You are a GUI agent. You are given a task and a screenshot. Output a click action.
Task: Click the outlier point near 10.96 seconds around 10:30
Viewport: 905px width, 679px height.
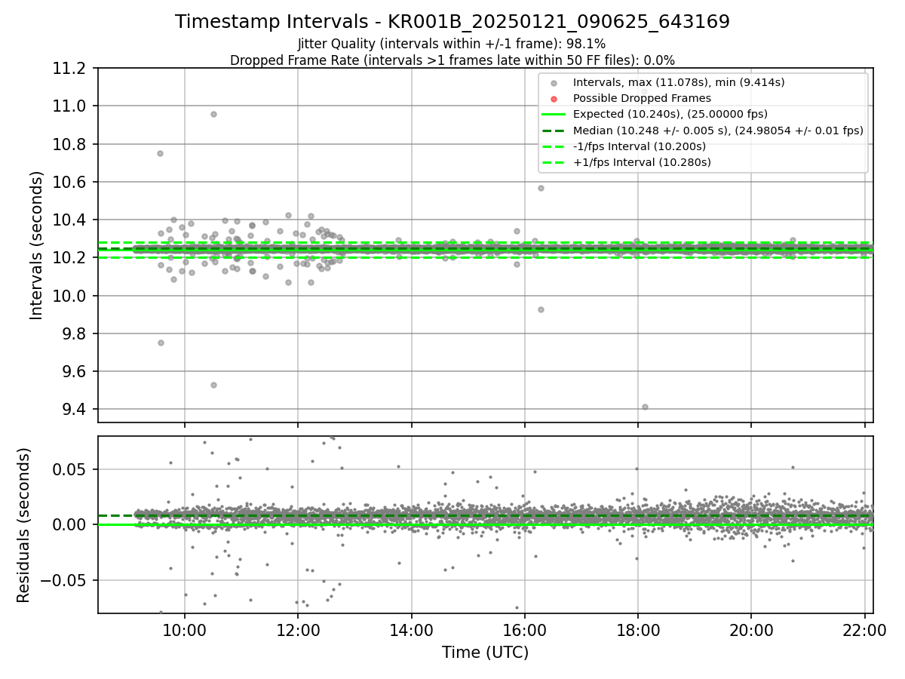click(x=213, y=114)
